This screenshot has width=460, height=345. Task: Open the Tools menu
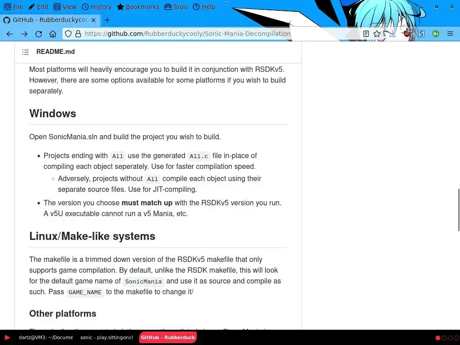pyautogui.click(x=176, y=7)
